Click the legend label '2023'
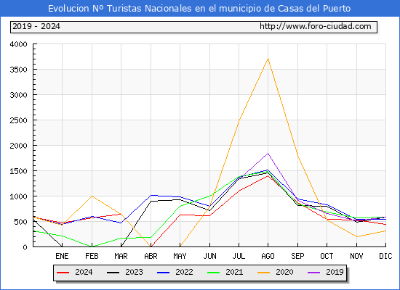This screenshot has height=290, width=400. 134,272
